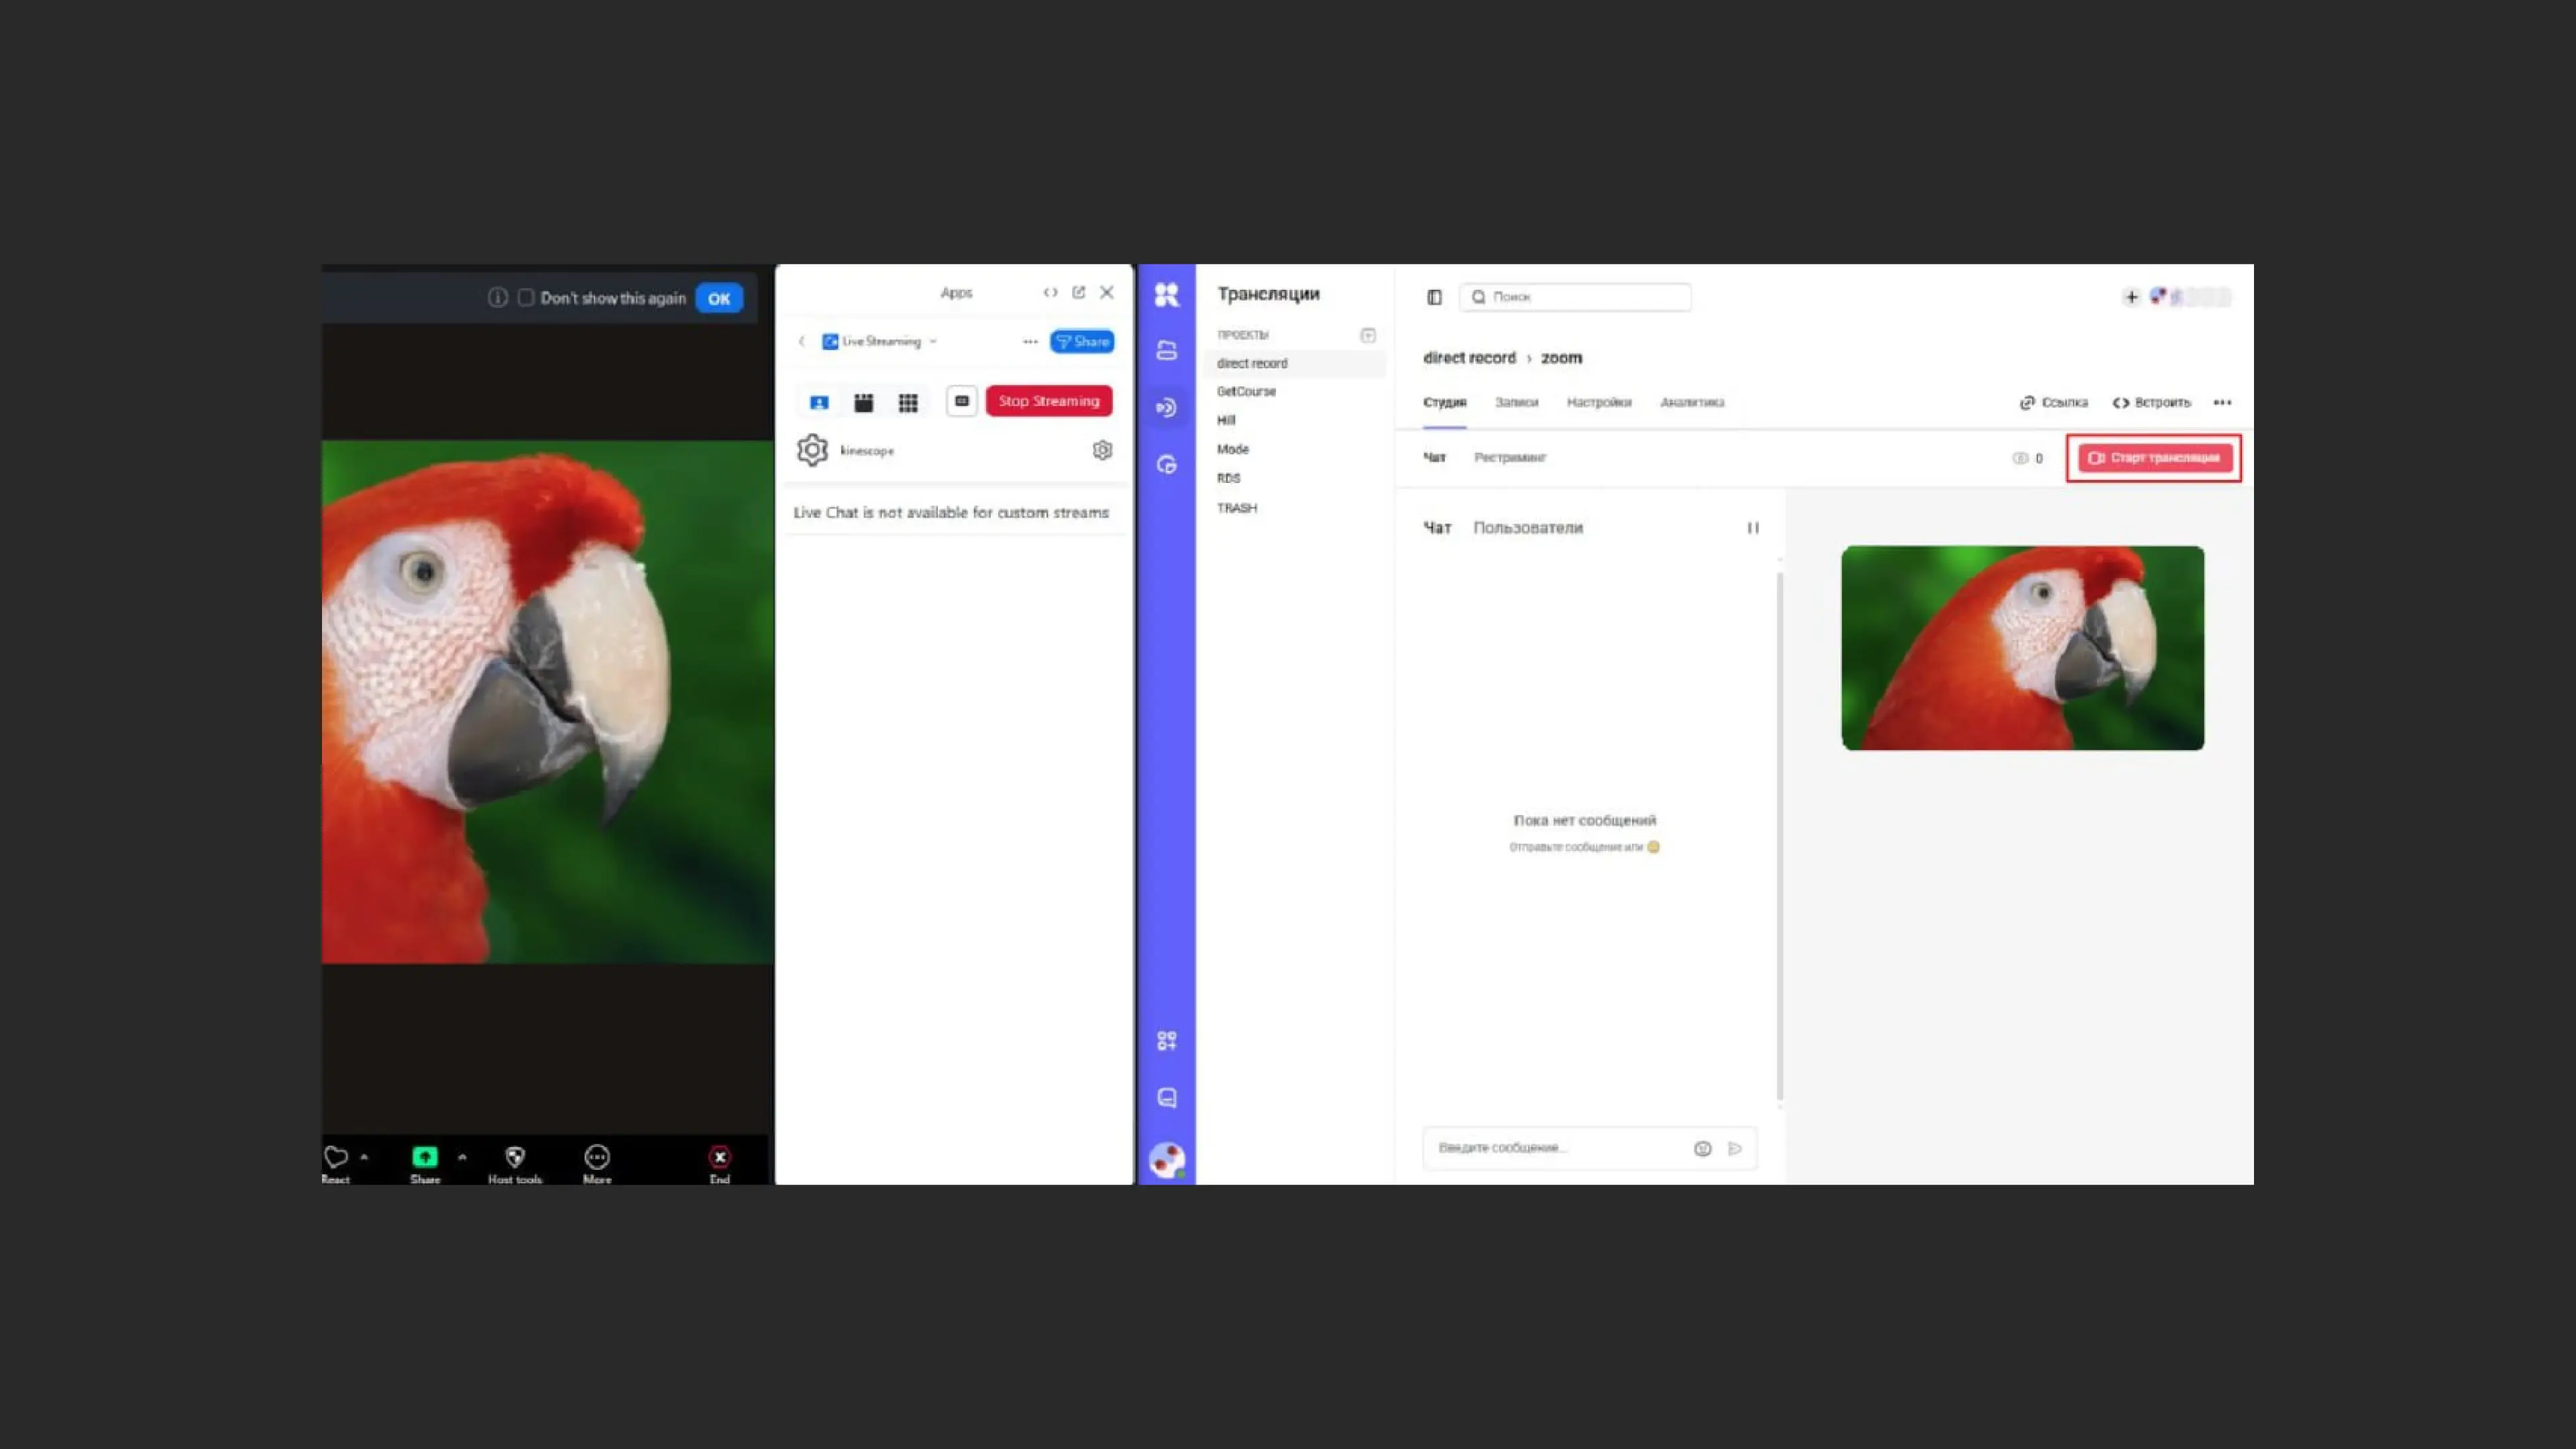This screenshot has width=2576, height=1449.
Task: Open Apps panel in new window
Action: point(1078,292)
